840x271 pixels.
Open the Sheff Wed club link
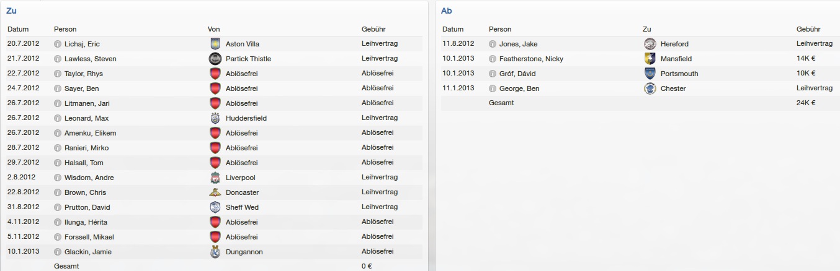coord(242,207)
